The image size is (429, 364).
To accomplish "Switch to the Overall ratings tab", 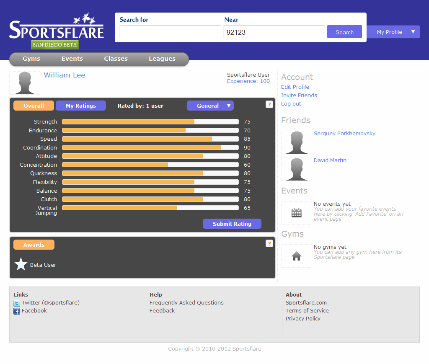I will pos(34,106).
